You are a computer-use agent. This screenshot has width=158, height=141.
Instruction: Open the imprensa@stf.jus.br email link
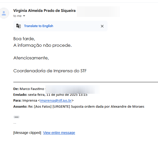coord(56,101)
